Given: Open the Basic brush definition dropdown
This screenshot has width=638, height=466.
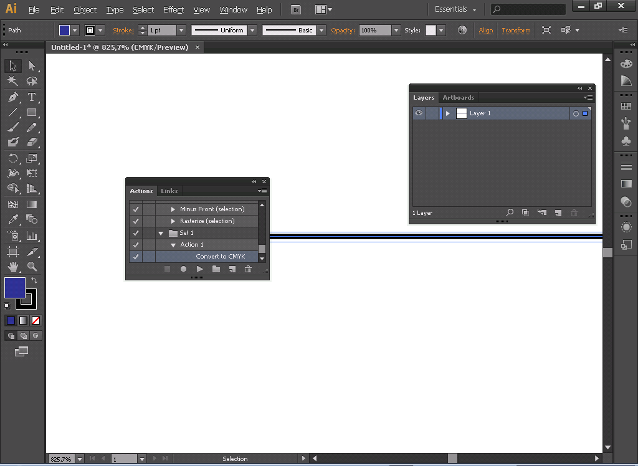Looking at the screenshot, I should [x=322, y=30].
